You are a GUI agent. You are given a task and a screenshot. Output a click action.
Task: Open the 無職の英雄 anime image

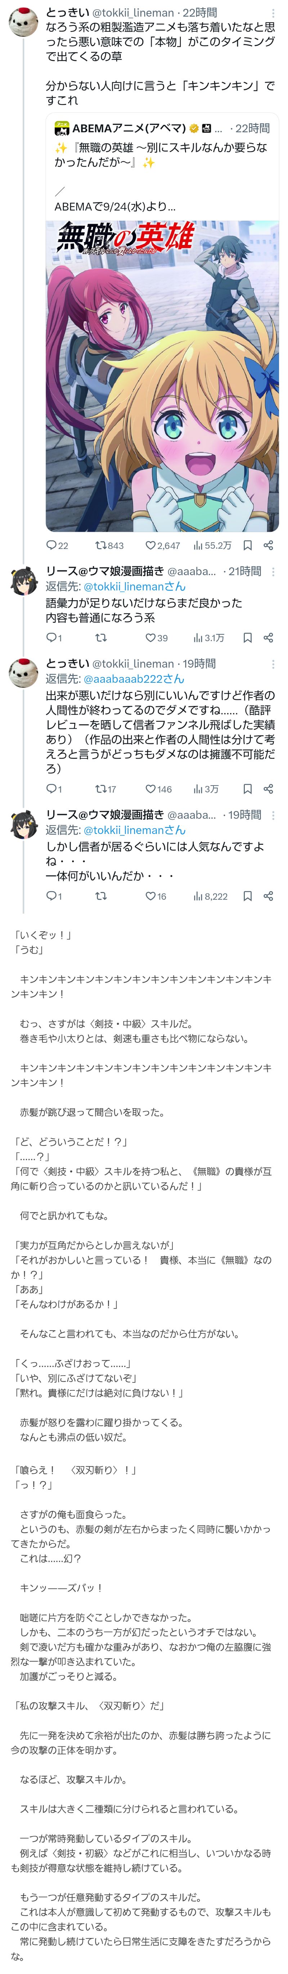click(162, 375)
